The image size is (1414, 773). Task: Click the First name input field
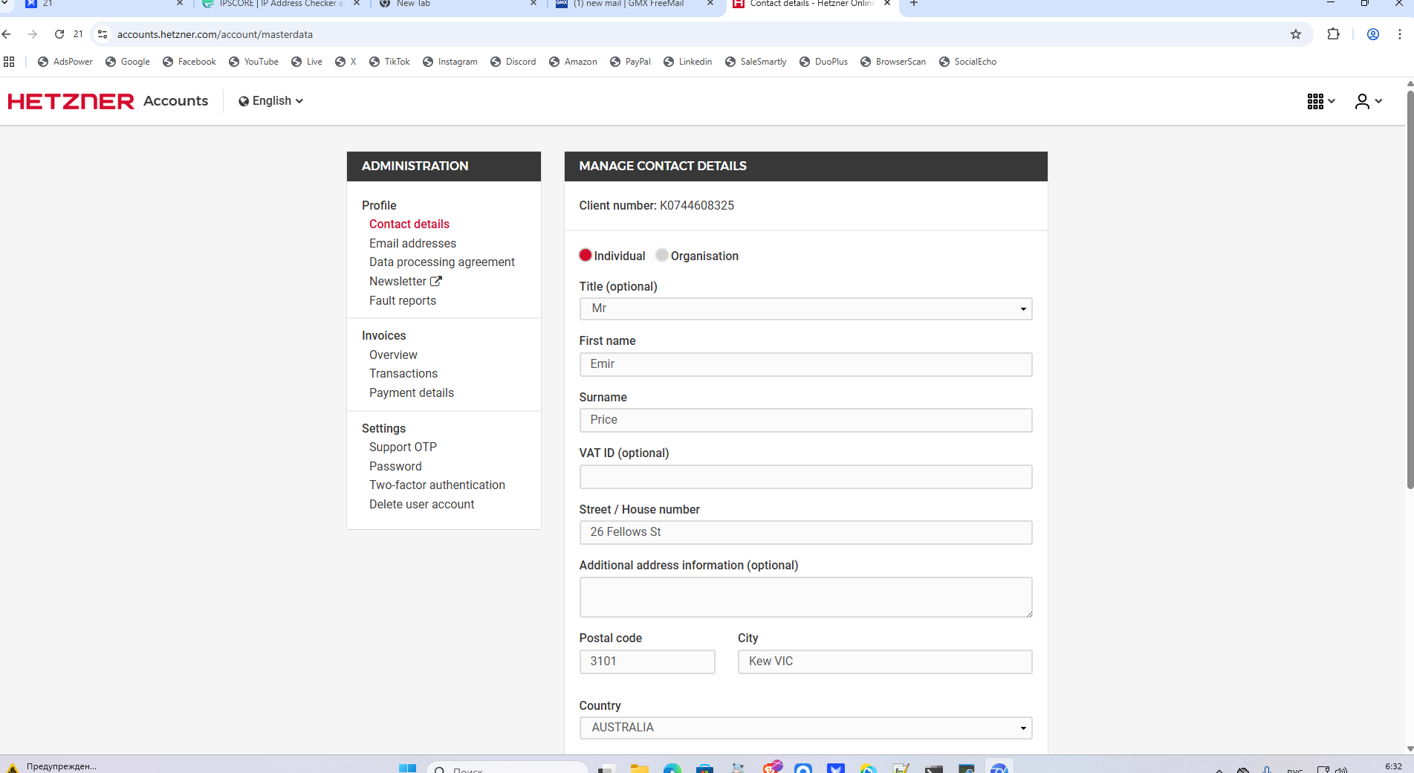(805, 364)
